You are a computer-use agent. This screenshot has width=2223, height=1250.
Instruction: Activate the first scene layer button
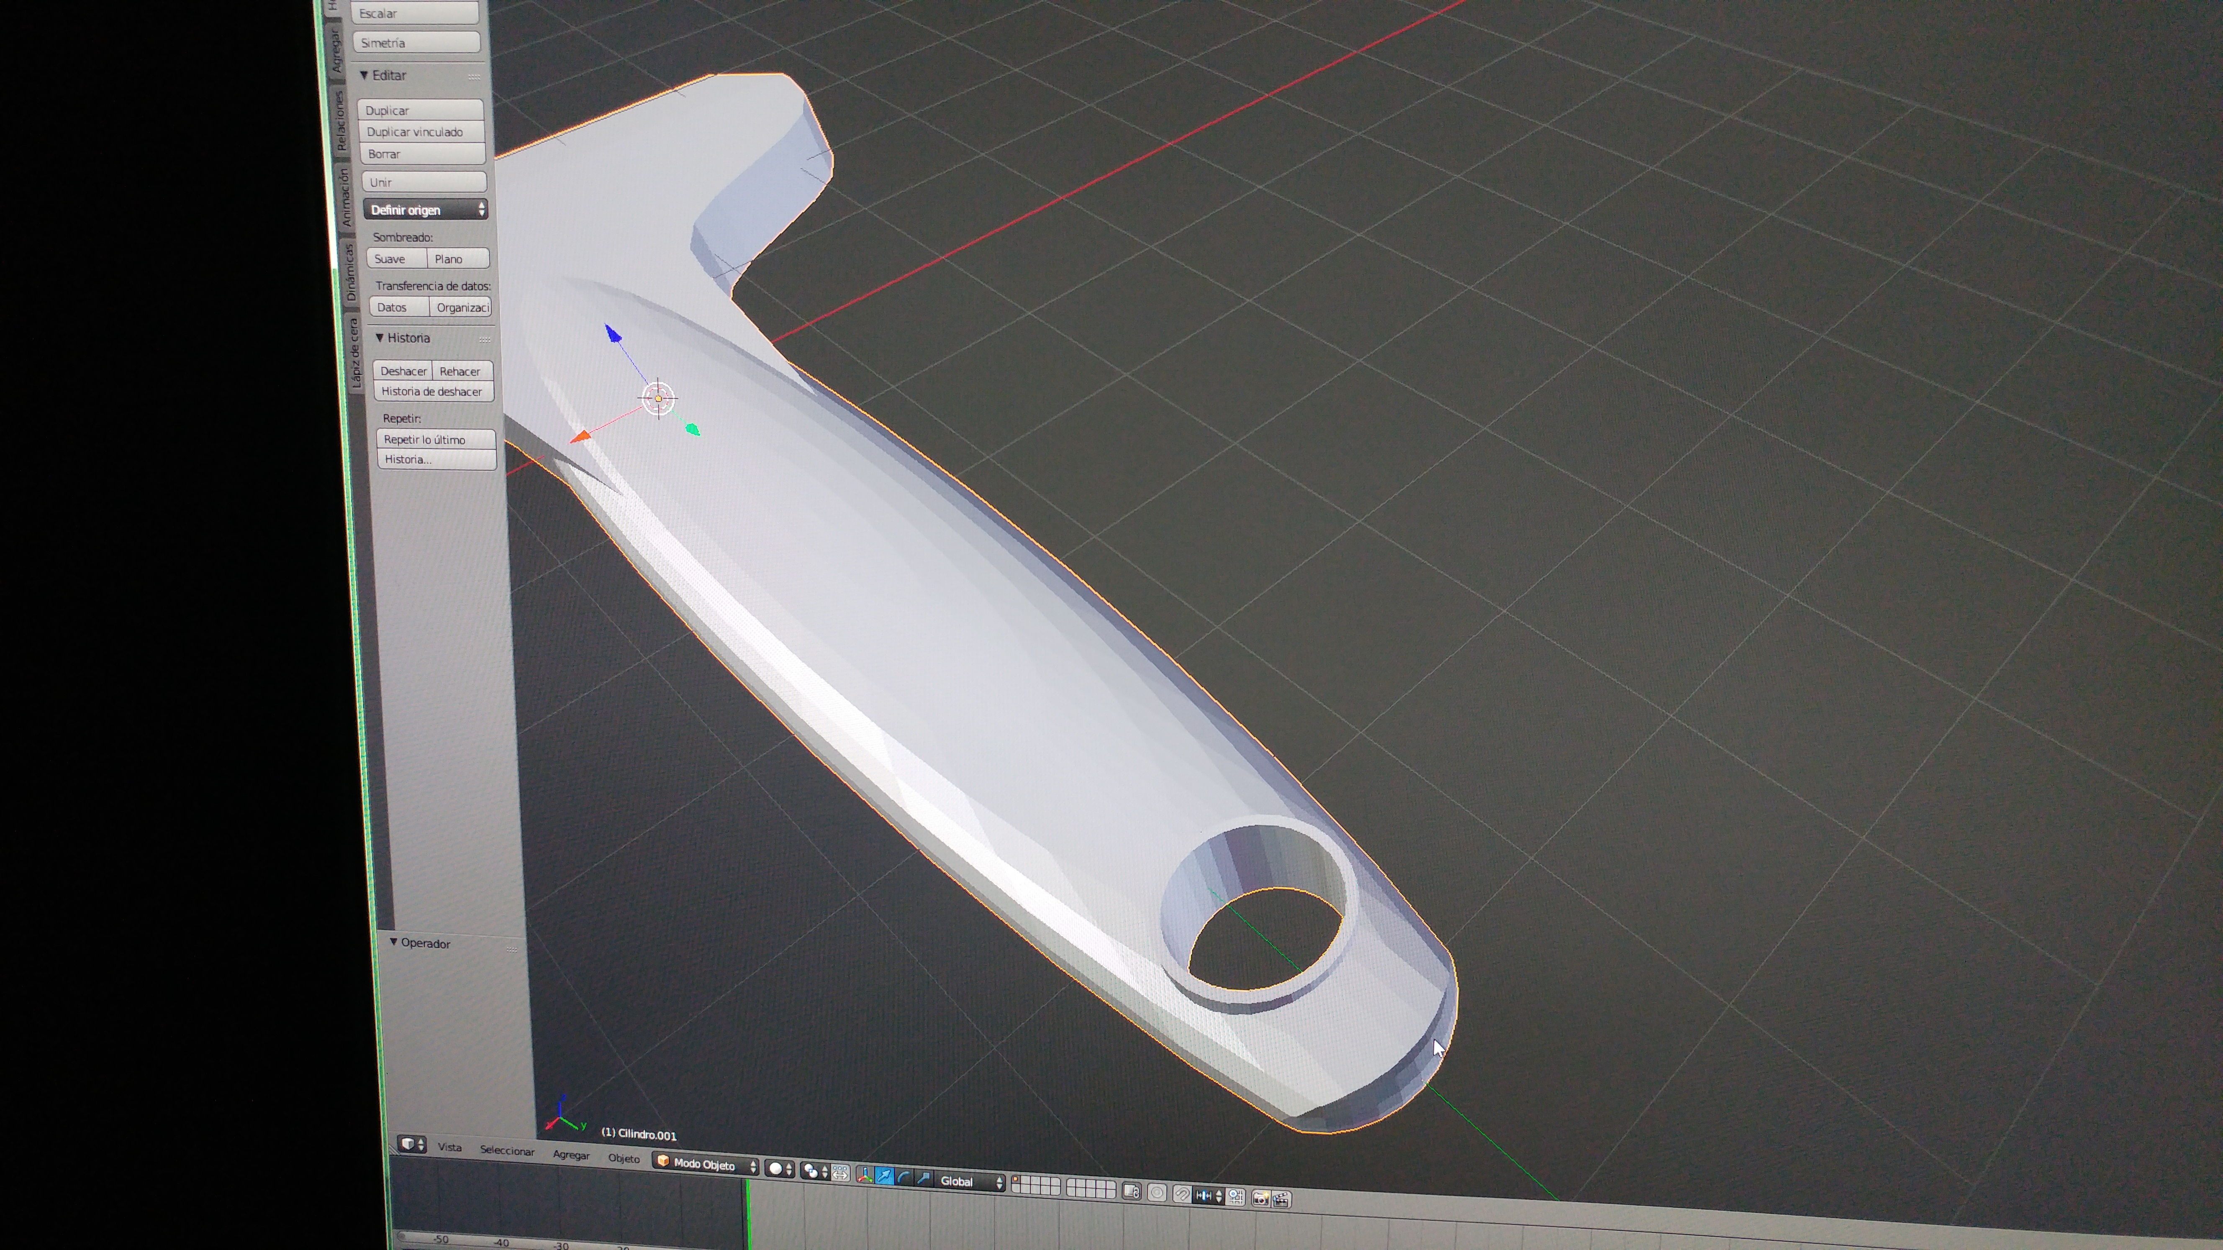click(x=1017, y=1179)
